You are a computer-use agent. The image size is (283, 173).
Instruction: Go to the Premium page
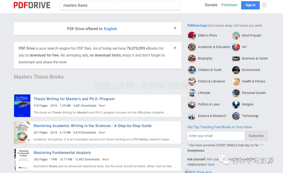coord(229,5)
